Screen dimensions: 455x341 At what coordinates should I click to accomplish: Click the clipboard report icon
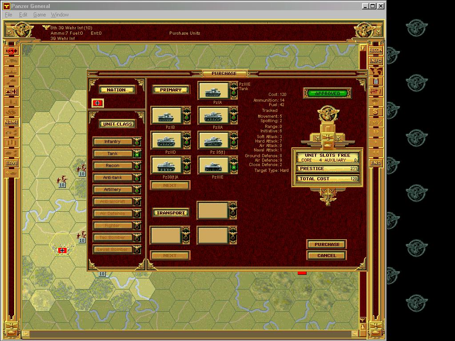[x=375, y=82]
